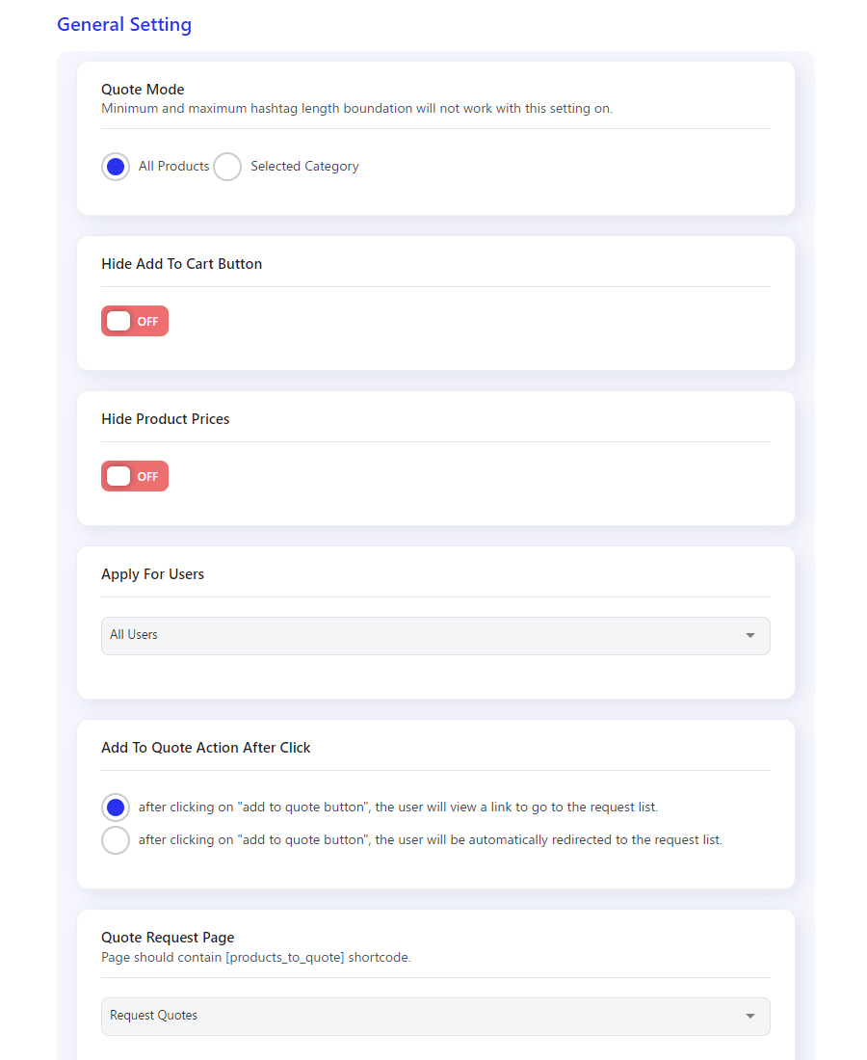
Task: Click the Hide Product Prices heading
Action: (166, 419)
